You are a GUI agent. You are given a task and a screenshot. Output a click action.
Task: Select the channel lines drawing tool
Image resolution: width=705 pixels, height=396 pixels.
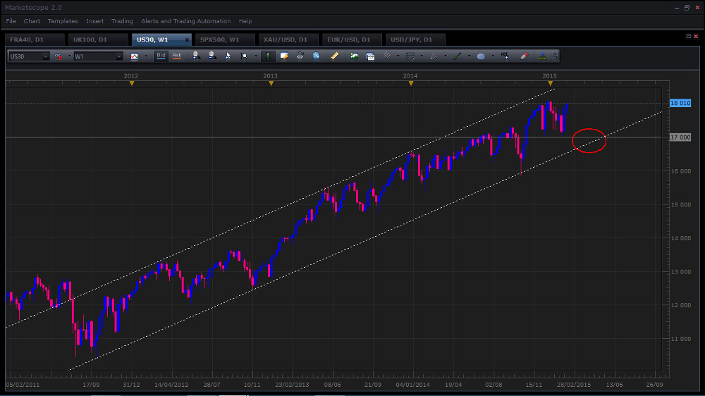[x=386, y=56]
